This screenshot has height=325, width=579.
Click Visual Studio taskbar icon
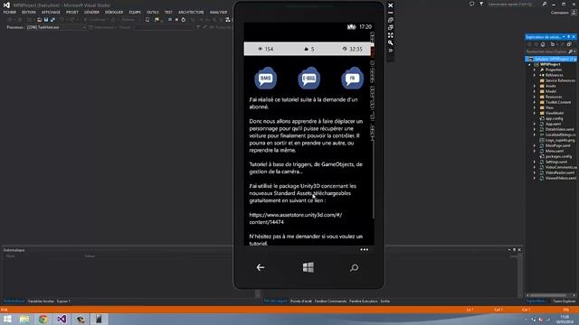point(62,319)
